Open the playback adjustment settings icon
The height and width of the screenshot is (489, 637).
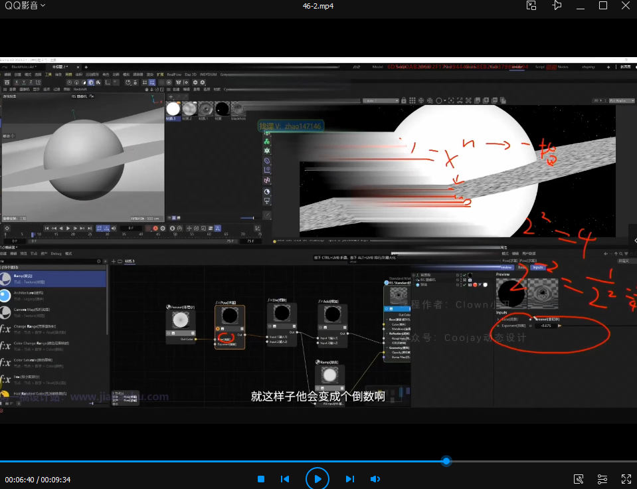pyautogui.click(x=602, y=479)
